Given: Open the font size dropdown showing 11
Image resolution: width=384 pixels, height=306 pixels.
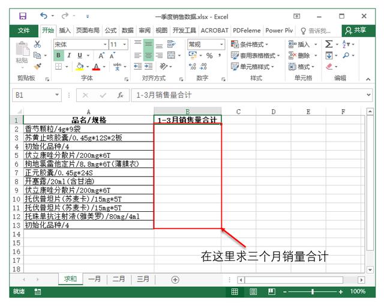Looking at the screenshot, I should pos(125,44).
